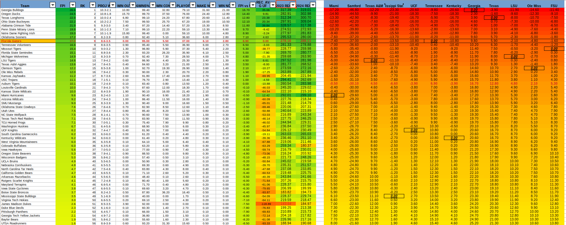The height and width of the screenshot is (225, 566).
Task: Click the Oregon Ducks team cell
Action: click(x=28, y=14)
